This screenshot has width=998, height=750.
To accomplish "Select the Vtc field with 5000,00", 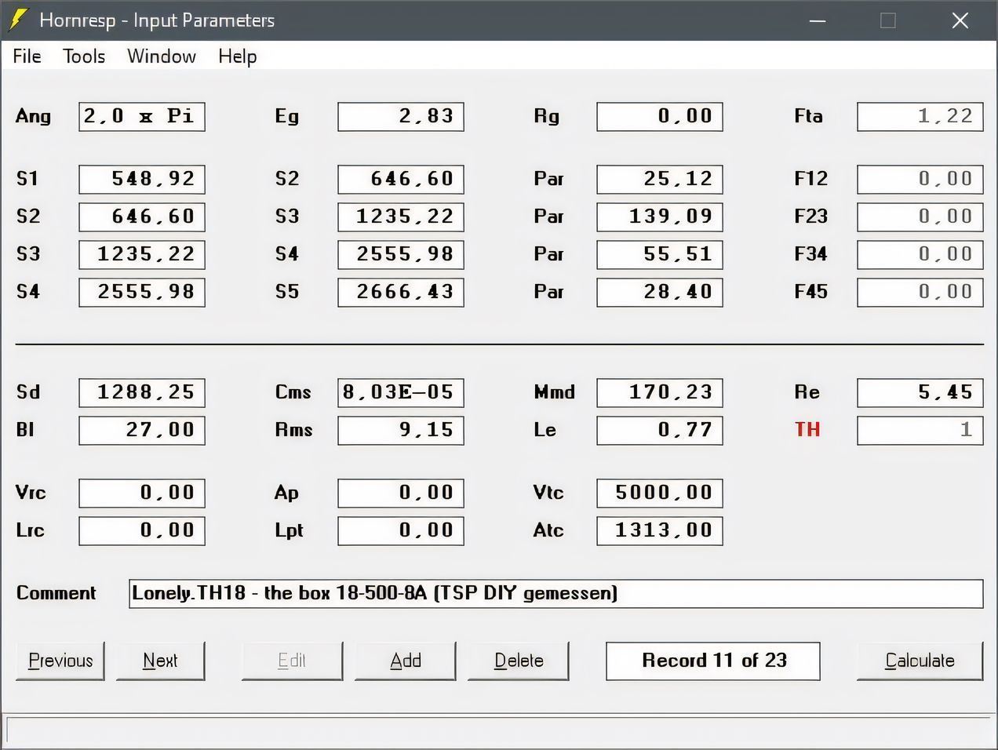I will 660,493.
